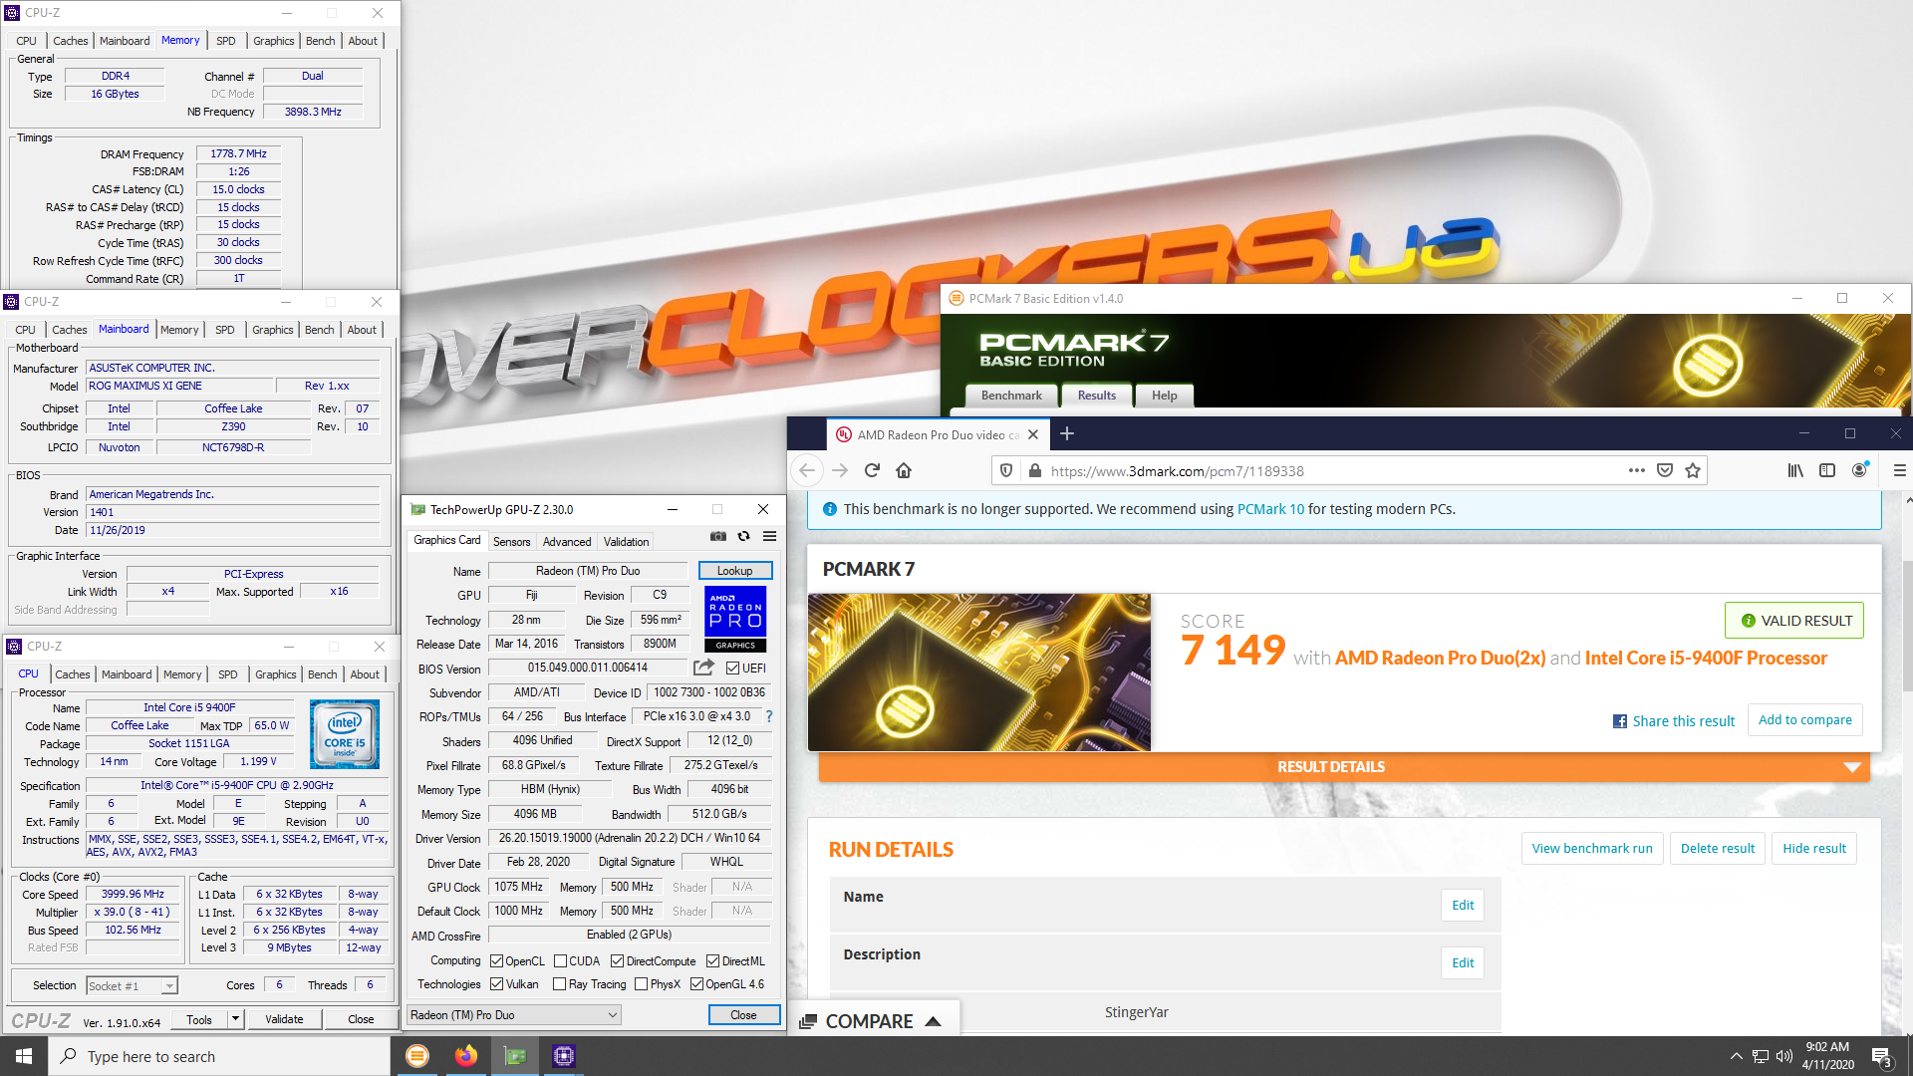Screen dimensions: 1913x1076
Task: Close the AMD Radeon Pro Duo tab
Action: [1033, 434]
